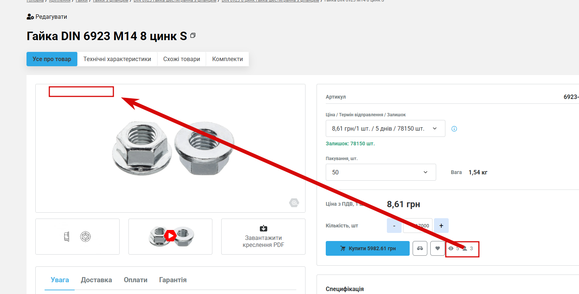This screenshot has height=294, width=579.
Task: Click the weight value 1,54 кг
Action: 478,172
